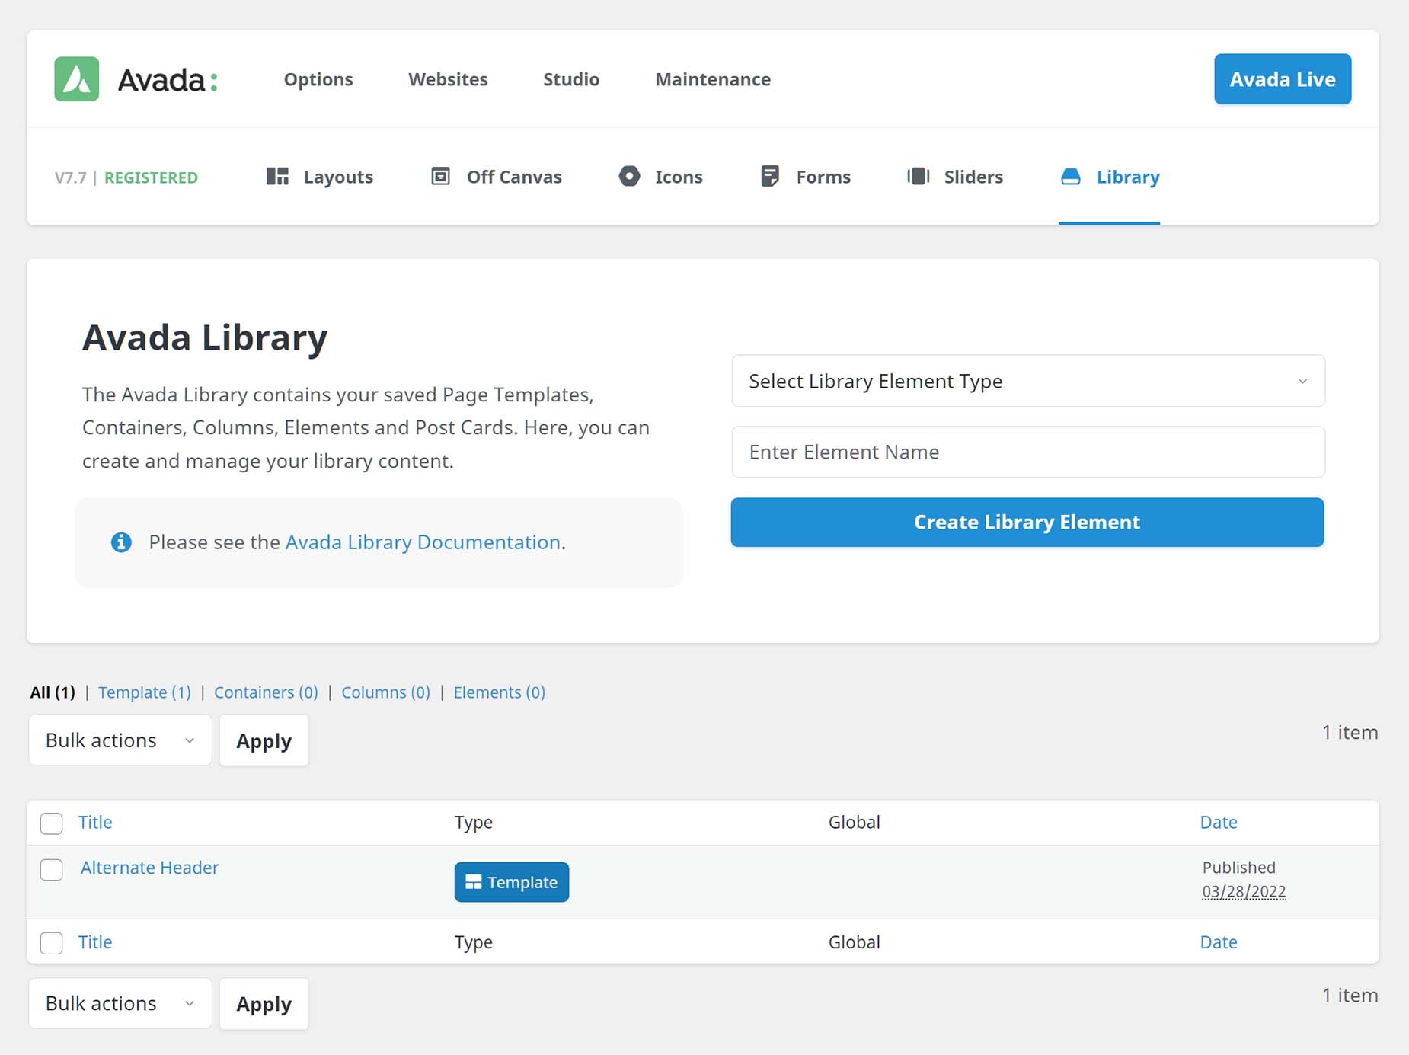Image resolution: width=1409 pixels, height=1055 pixels.
Task: Click the Forms document icon
Action: (x=770, y=176)
